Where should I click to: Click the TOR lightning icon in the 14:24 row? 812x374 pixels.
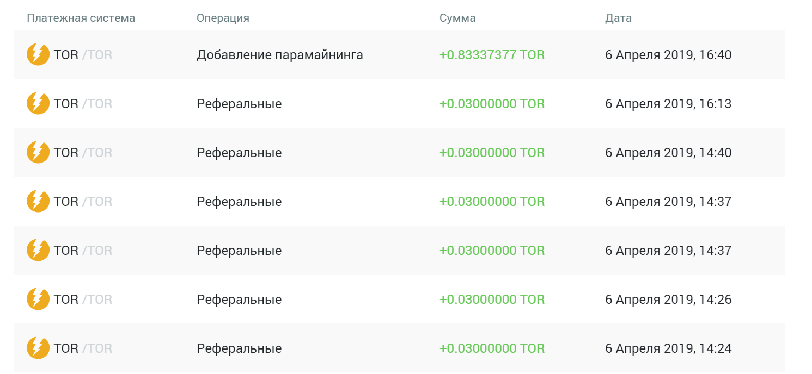pyautogui.click(x=38, y=348)
